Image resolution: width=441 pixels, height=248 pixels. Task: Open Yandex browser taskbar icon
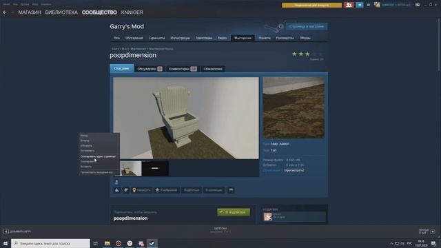click(130, 243)
